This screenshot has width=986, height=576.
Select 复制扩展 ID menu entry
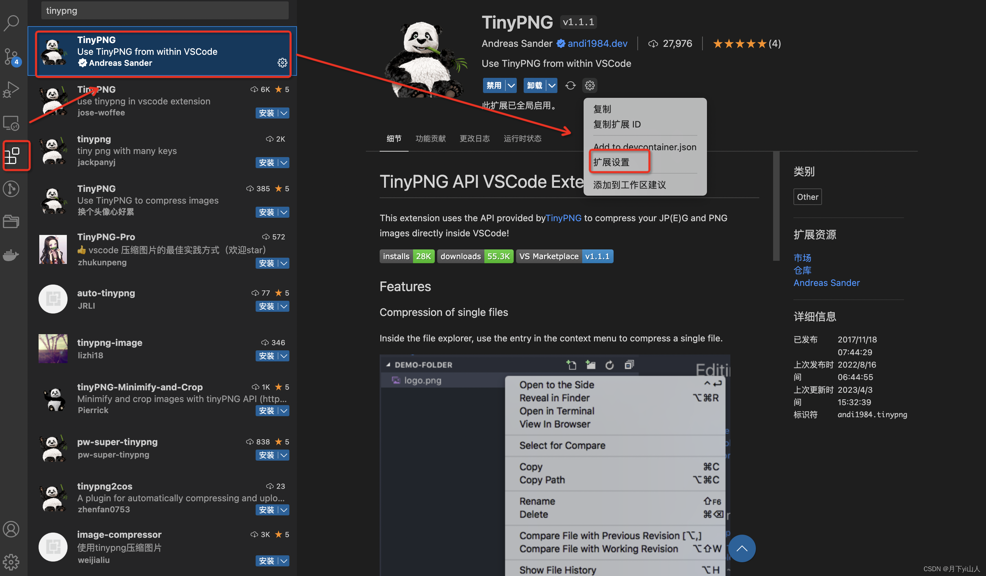click(645, 124)
